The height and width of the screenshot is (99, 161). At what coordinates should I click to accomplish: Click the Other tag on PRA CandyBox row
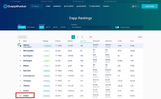tap(47, 51)
